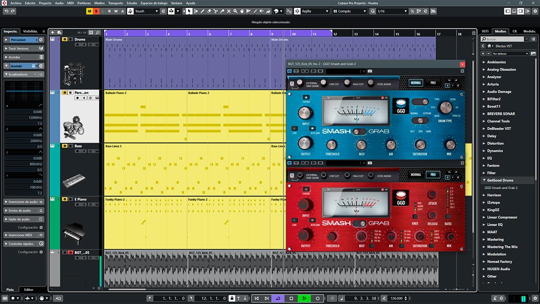Select the Mute X tool
The width and height of the screenshot is (540, 304).
[x=229, y=11]
